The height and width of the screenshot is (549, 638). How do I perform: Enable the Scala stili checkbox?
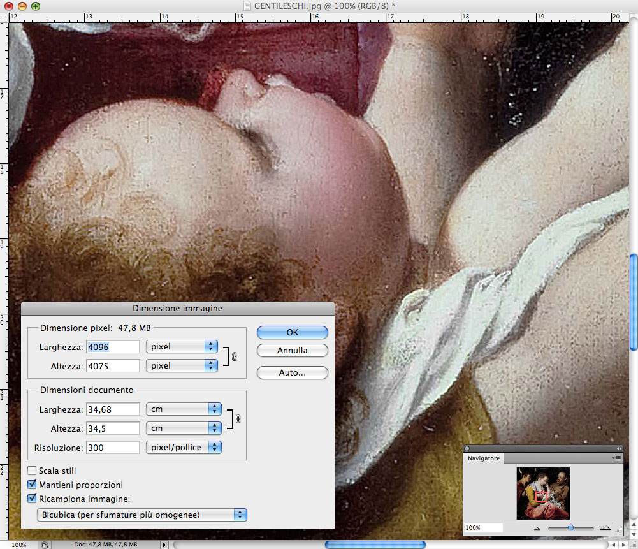pyautogui.click(x=32, y=471)
